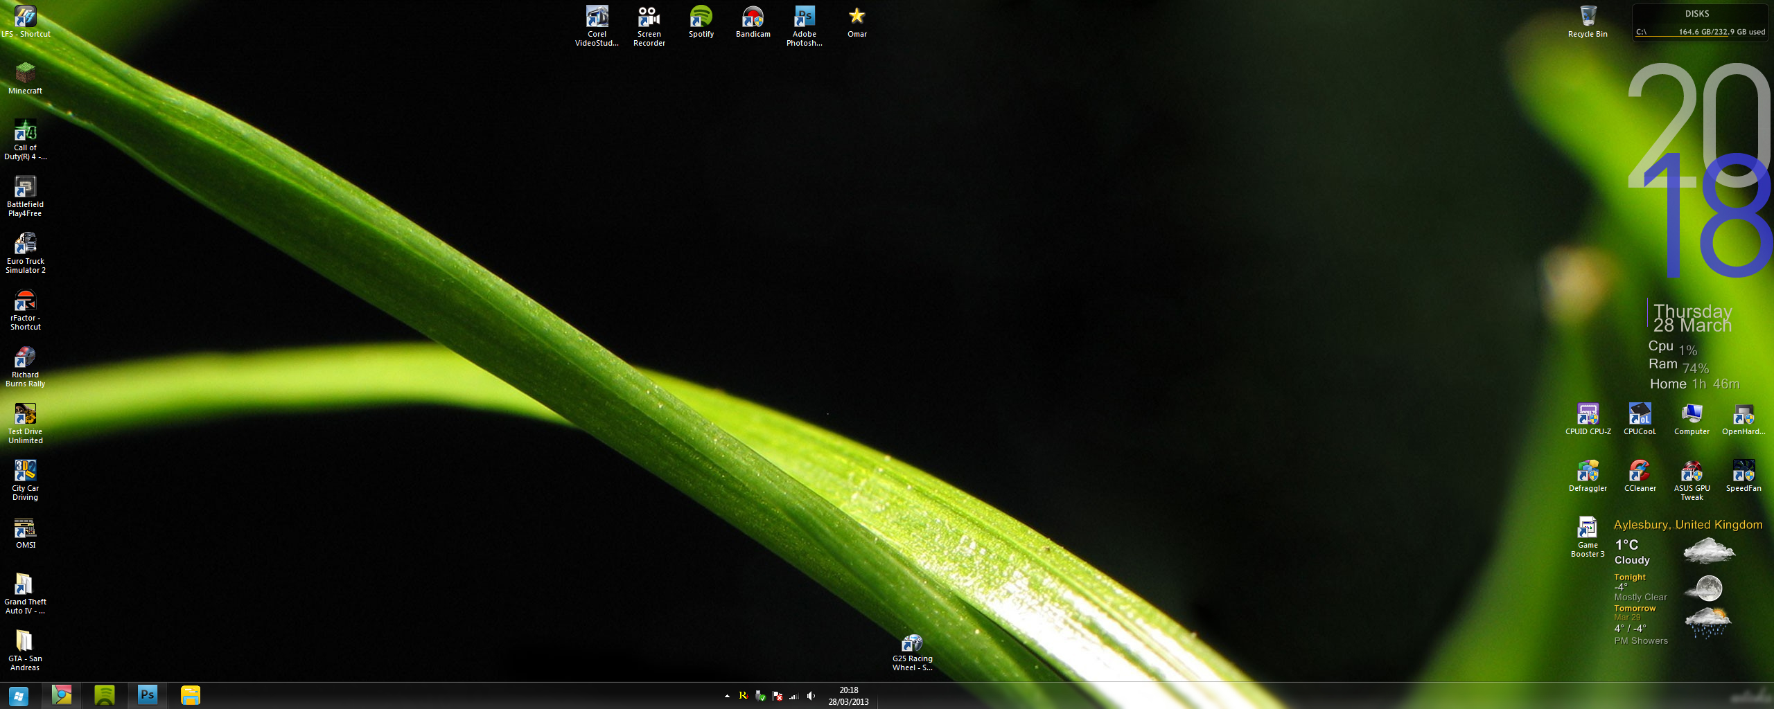Switch to Photoshop on the taskbar

click(x=148, y=696)
